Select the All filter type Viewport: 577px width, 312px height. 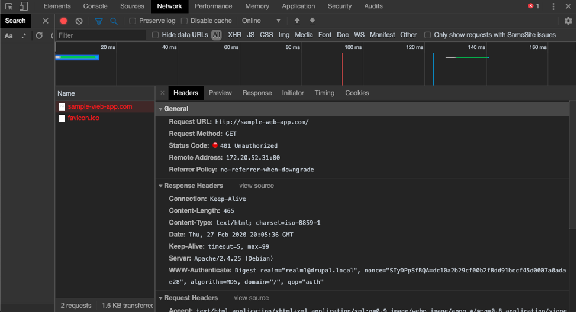coord(217,35)
